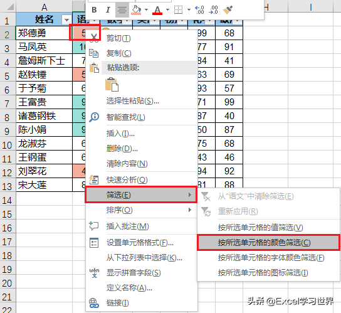
Task: Select cell containing 詹姆斯下士
Action: click(x=44, y=61)
